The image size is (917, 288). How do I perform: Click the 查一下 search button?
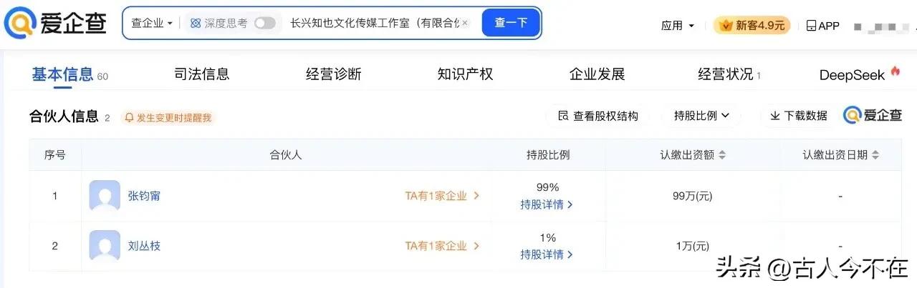(x=511, y=23)
